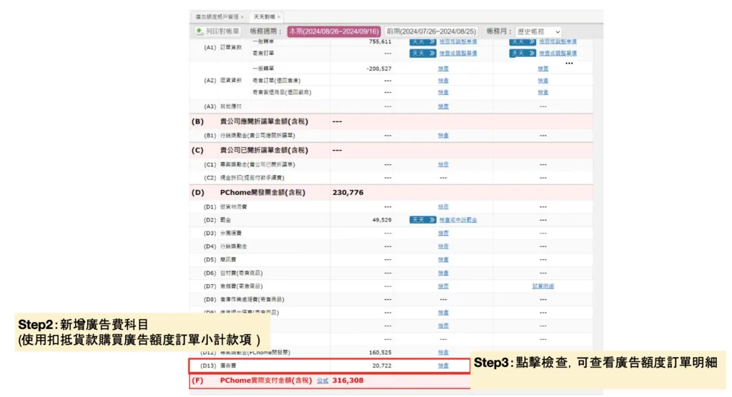The height and width of the screenshot is (397, 732).
Task: Click 檢查 link in the 分攤運費 (D3) row
Action: click(443, 233)
